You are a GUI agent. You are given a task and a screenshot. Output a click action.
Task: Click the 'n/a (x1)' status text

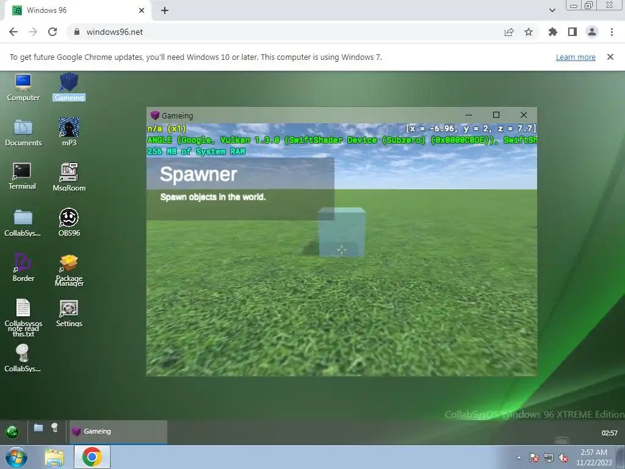167,128
